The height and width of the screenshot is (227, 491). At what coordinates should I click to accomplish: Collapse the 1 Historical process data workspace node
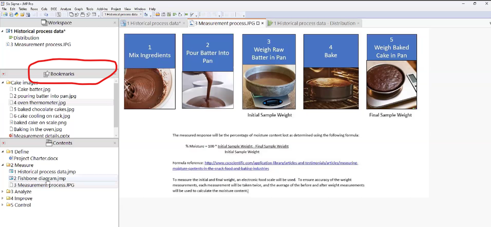[x=3, y=31]
